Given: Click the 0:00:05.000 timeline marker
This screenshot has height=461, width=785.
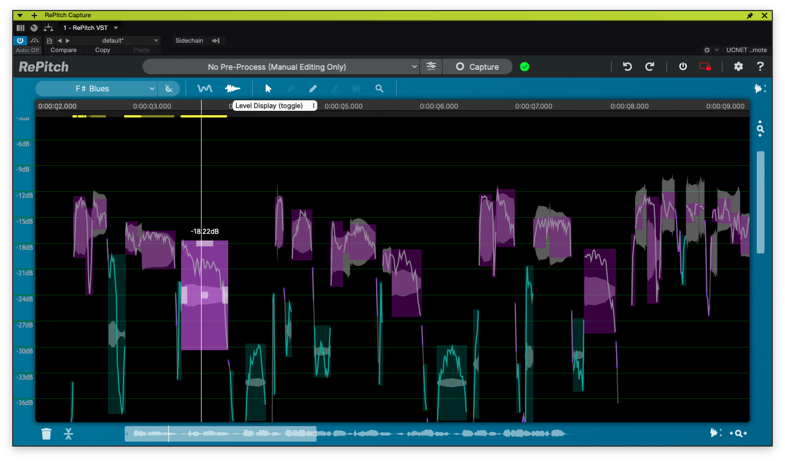Looking at the screenshot, I should [x=343, y=106].
